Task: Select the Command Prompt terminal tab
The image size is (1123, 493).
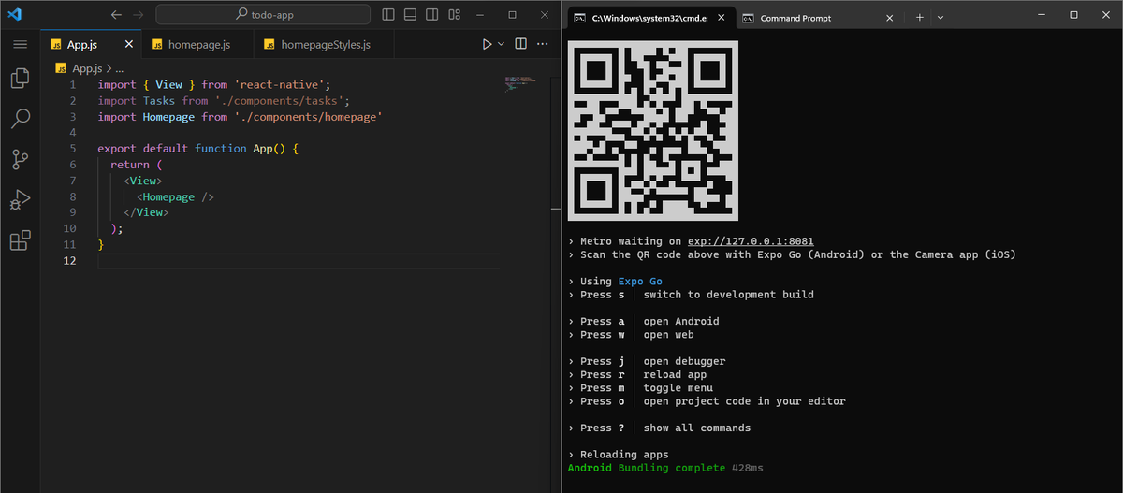Action: point(795,18)
